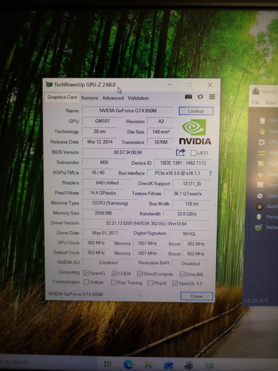Expand the GPU selection dropdown
Screen dimensions: 278x371
[x=138, y=295]
